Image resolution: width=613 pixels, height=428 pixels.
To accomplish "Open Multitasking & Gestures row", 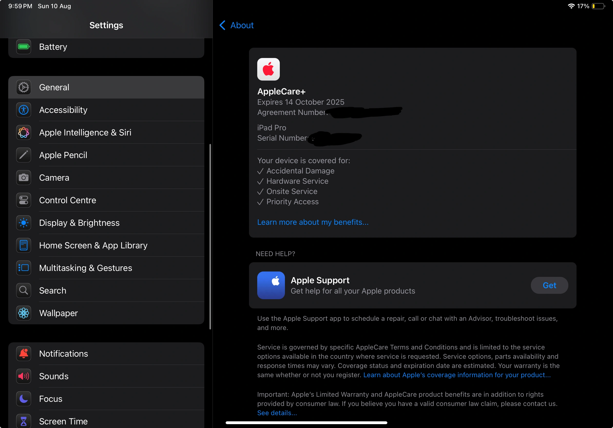I will 106,268.
